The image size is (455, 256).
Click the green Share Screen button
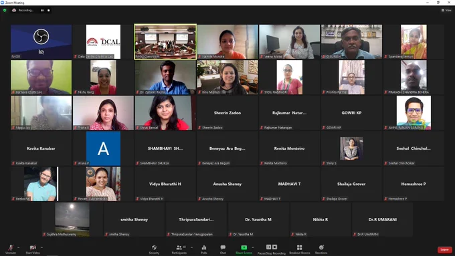(x=244, y=249)
